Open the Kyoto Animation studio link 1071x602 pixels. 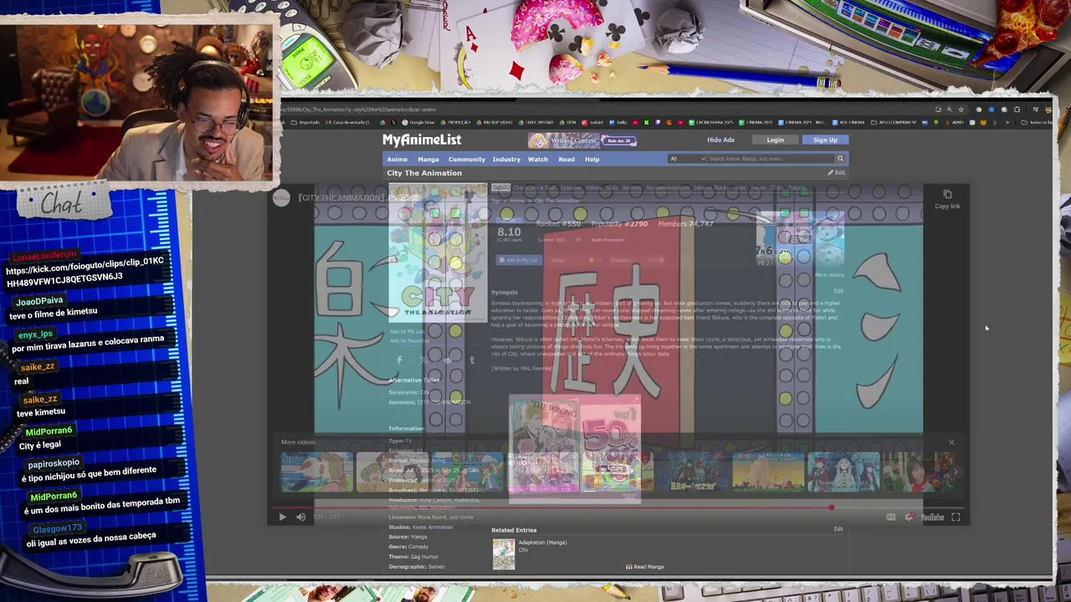[433, 527]
